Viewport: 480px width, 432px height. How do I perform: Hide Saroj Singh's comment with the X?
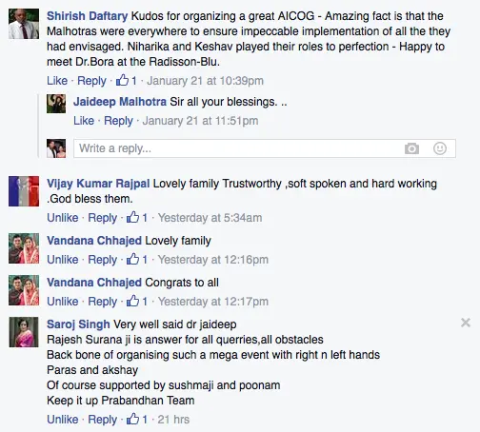(466, 323)
